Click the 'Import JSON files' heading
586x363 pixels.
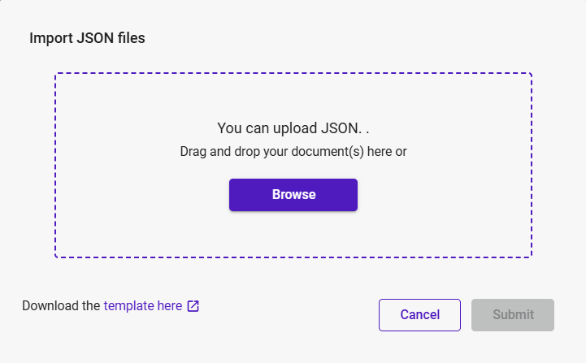tap(87, 37)
